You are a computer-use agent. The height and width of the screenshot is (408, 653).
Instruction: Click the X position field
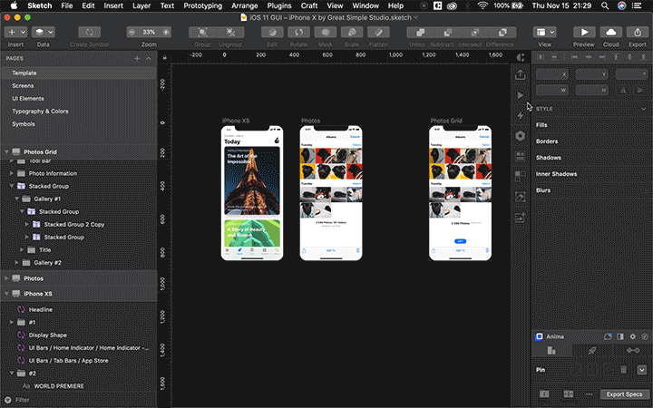pos(551,74)
